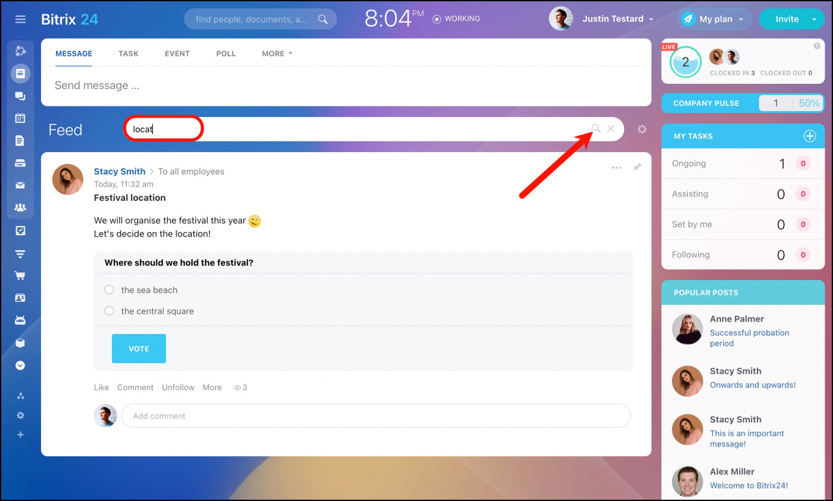The width and height of the screenshot is (833, 501).
Task: Open sitemap icon in sidebar
Action: tap(20, 396)
